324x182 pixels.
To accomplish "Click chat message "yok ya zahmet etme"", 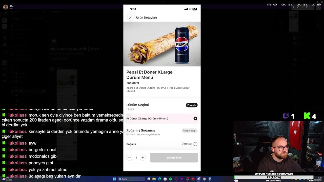I will [x=48, y=170].
